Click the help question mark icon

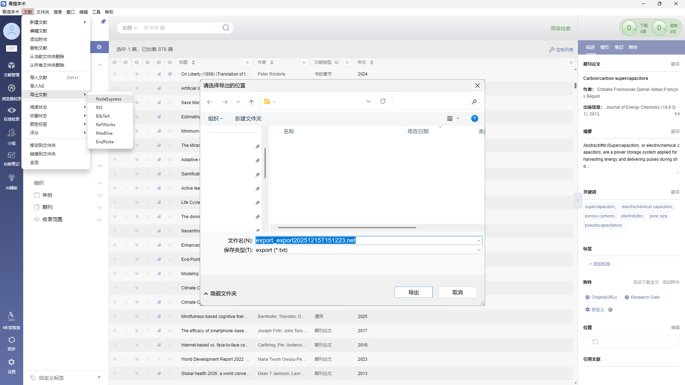click(x=475, y=119)
